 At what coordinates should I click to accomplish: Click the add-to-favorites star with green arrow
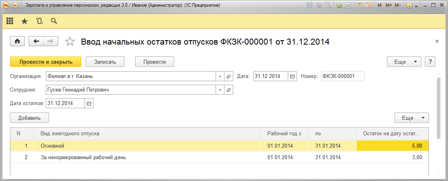tap(339, 6)
